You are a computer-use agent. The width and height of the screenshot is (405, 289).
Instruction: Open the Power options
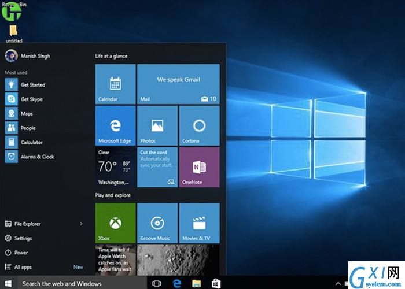pyautogui.click(x=16, y=253)
